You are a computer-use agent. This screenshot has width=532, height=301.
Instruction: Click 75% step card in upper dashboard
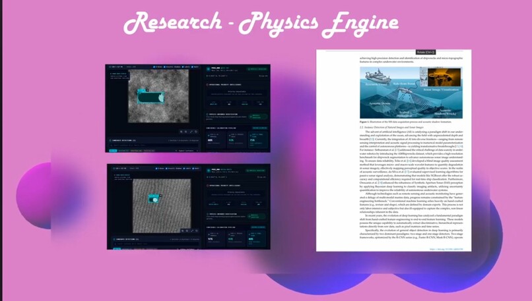258,140
